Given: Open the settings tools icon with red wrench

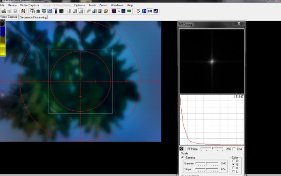Looking at the screenshot, I should 23,11.
